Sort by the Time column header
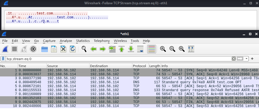Viewport: 259px width, 109px height. coord(32,66)
